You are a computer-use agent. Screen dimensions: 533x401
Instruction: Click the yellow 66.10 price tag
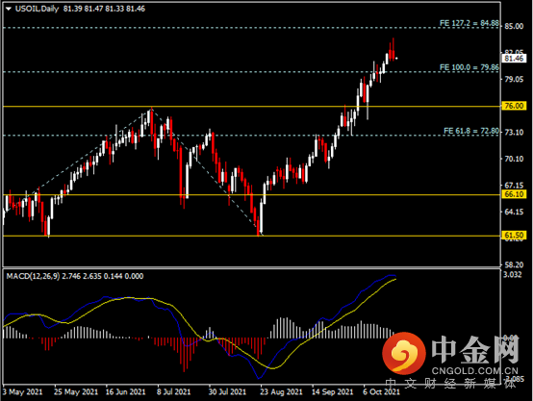(x=514, y=194)
